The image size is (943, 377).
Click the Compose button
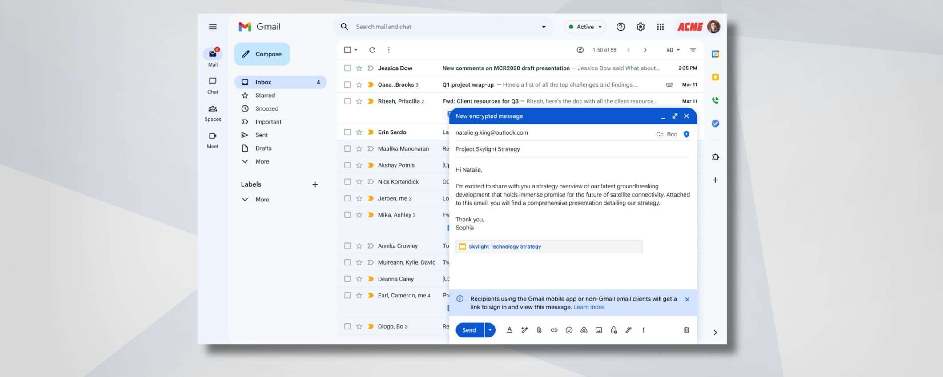(x=262, y=54)
